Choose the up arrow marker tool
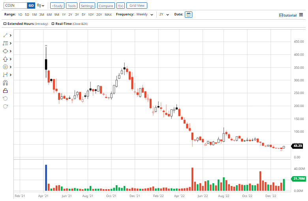 point(5,59)
